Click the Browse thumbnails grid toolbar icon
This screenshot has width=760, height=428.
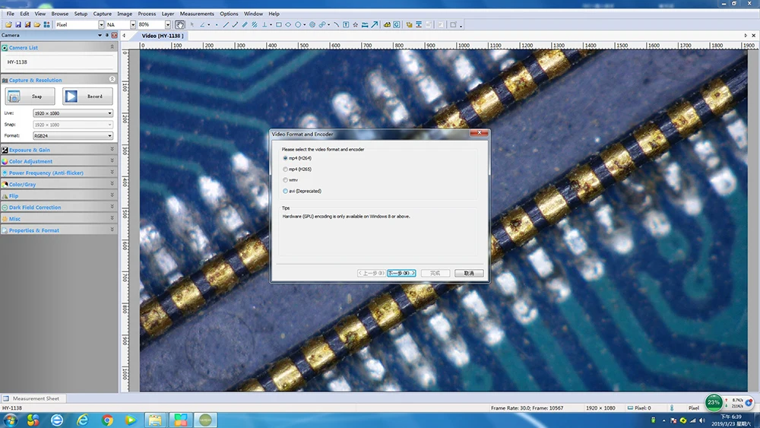(46, 24)
